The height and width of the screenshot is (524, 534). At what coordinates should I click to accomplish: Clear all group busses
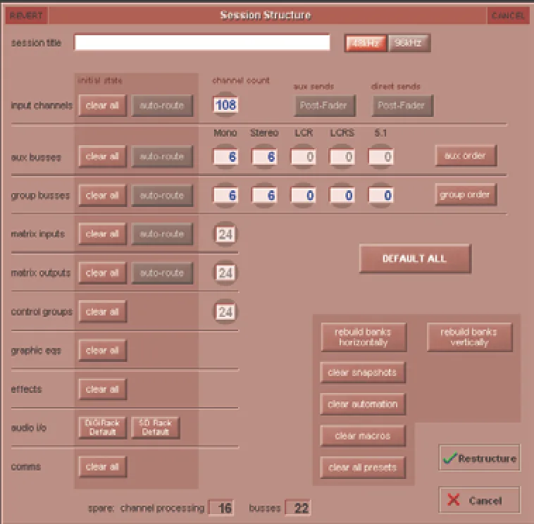click(x=102, y=195)
